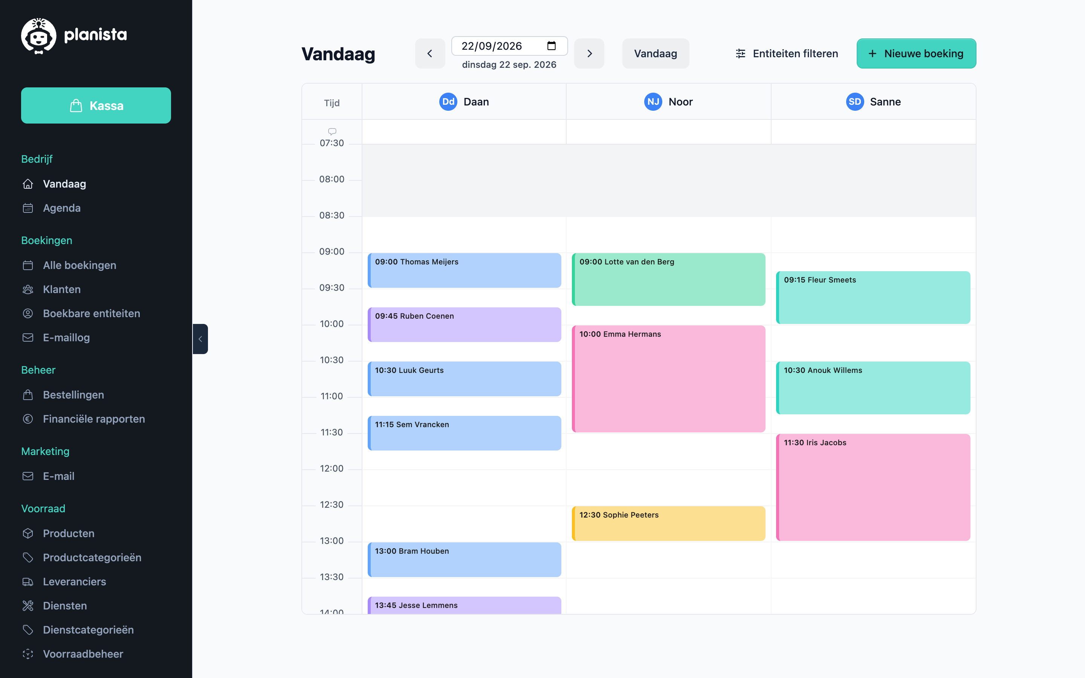Click the Boekbare entiteiten icon
The width and height of the screenshot is (1085, 678).
coord(28,313)
